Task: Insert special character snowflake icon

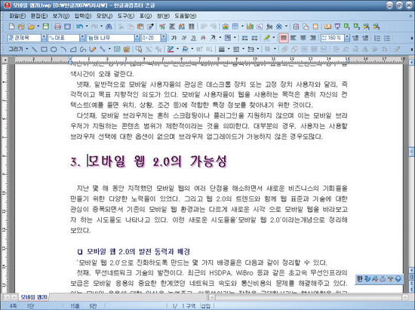Action: click(279, 26)
